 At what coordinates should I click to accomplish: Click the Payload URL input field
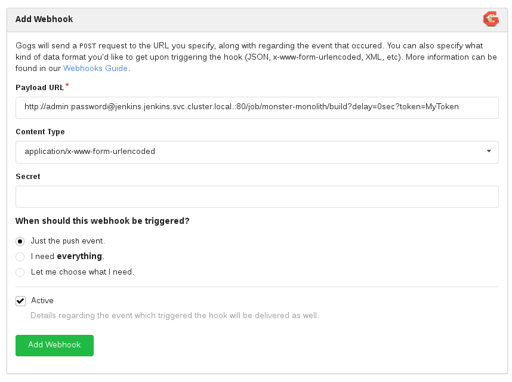[257, 107]
